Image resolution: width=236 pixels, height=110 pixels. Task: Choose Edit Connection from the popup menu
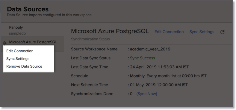click(20, 51)
